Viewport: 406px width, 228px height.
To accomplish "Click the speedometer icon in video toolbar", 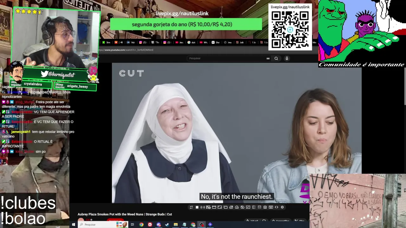I will pos(237,207).
